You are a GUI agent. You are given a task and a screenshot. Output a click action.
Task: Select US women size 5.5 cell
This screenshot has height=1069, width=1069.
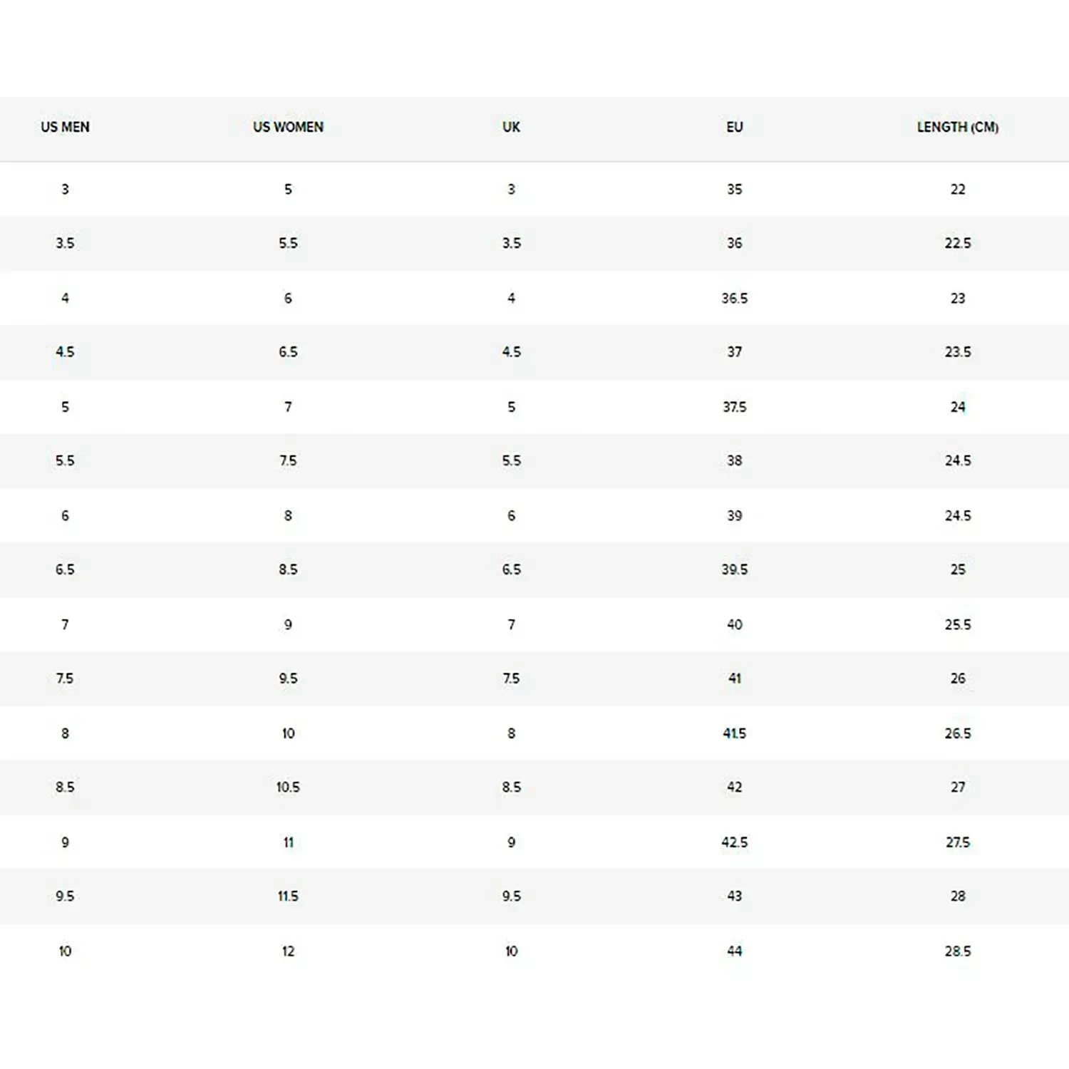click(x=288, y=243)
